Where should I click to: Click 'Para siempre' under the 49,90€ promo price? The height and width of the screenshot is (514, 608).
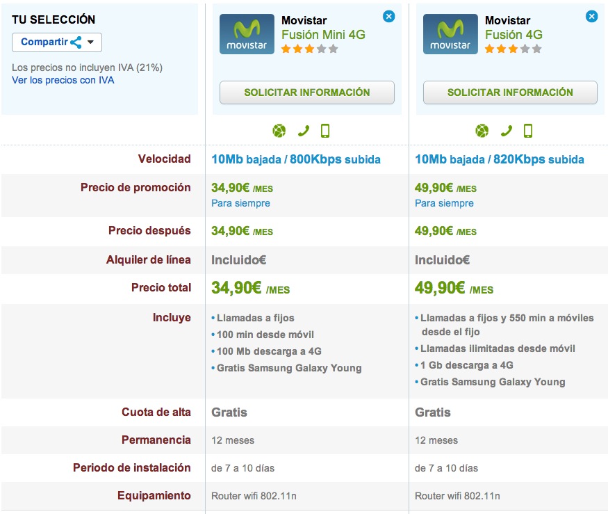(x=444, y=203)
